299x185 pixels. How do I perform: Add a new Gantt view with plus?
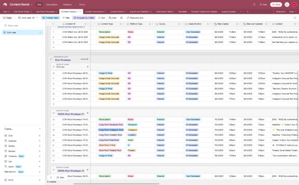(x=40, y=166)
